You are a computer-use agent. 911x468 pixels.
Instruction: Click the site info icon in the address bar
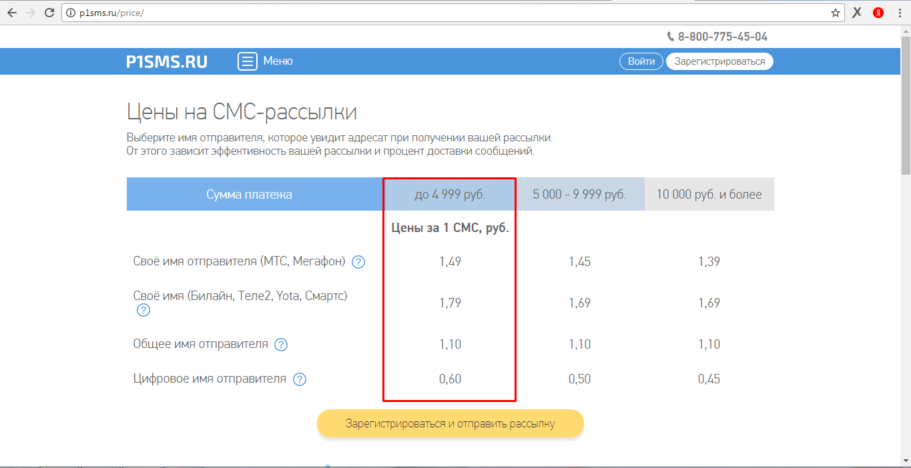(71, 13)
